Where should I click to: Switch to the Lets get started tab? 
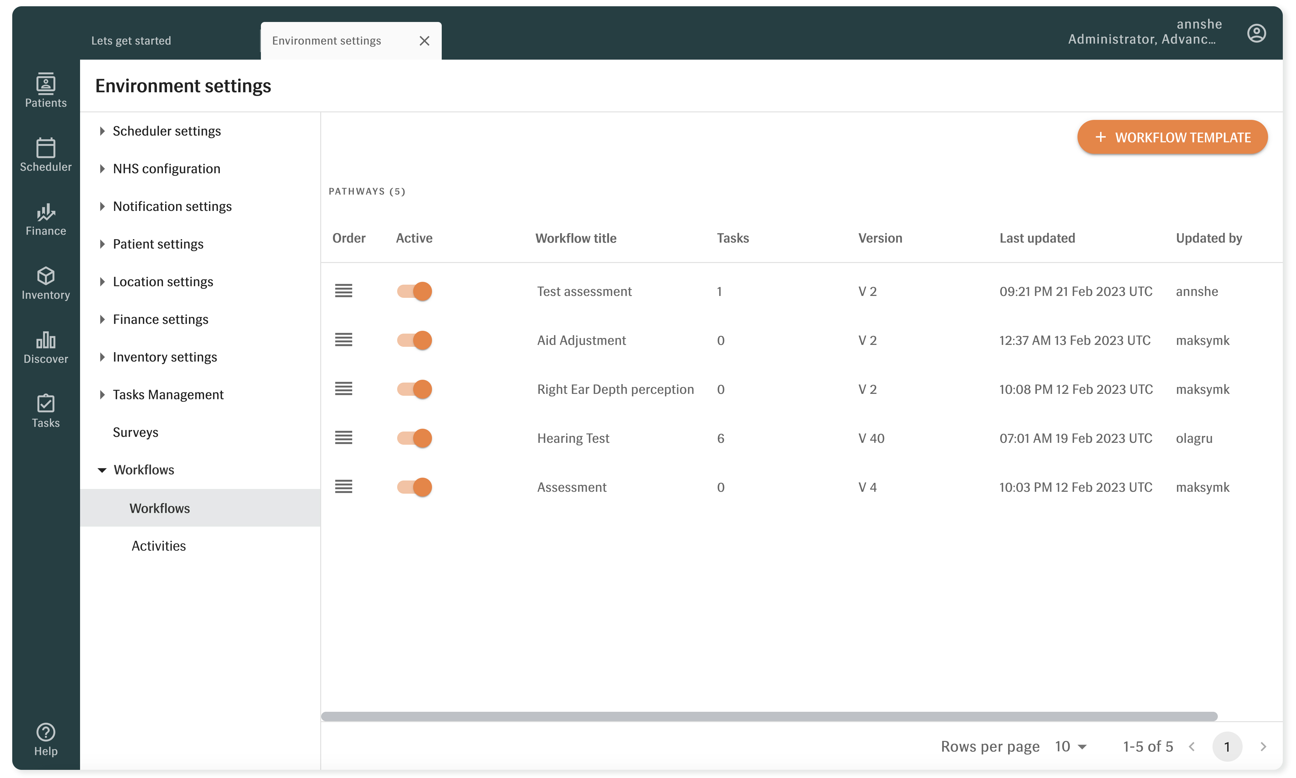coord(131,40)
